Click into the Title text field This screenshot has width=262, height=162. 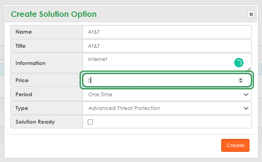point(167,46)
